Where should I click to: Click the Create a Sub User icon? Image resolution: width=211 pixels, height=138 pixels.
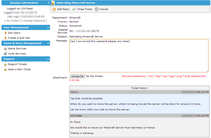click(5, 38)
